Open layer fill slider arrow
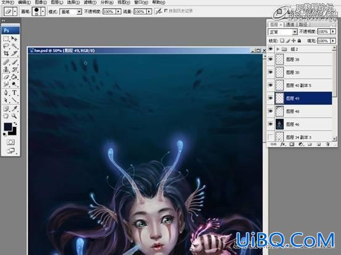 (x=333, y=41)
